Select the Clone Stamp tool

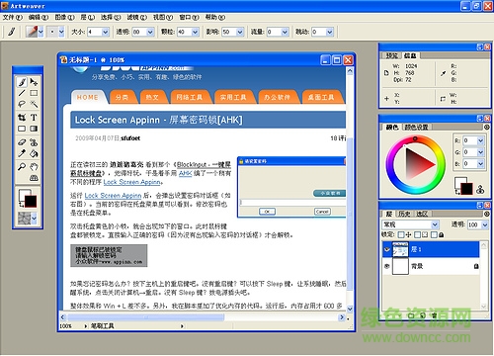34,142
